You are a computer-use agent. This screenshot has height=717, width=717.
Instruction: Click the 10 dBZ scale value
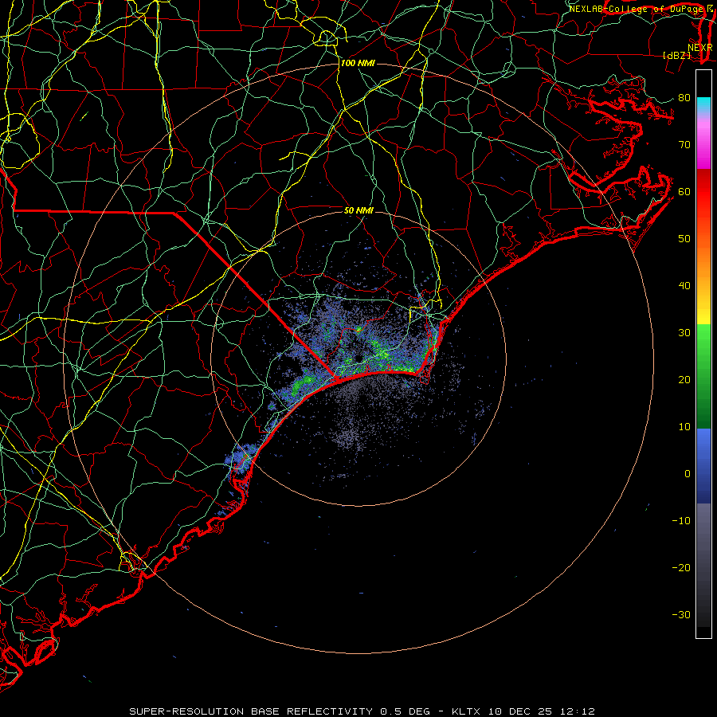click(684, 427)
